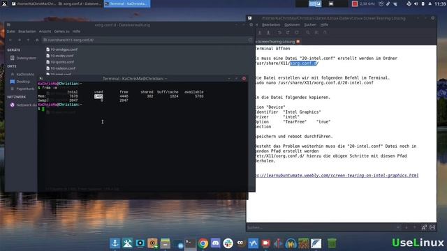Click the red CPU frequency monitor in panel
Viewport: 447px width, 251px height.
click(x=355, y=3)
